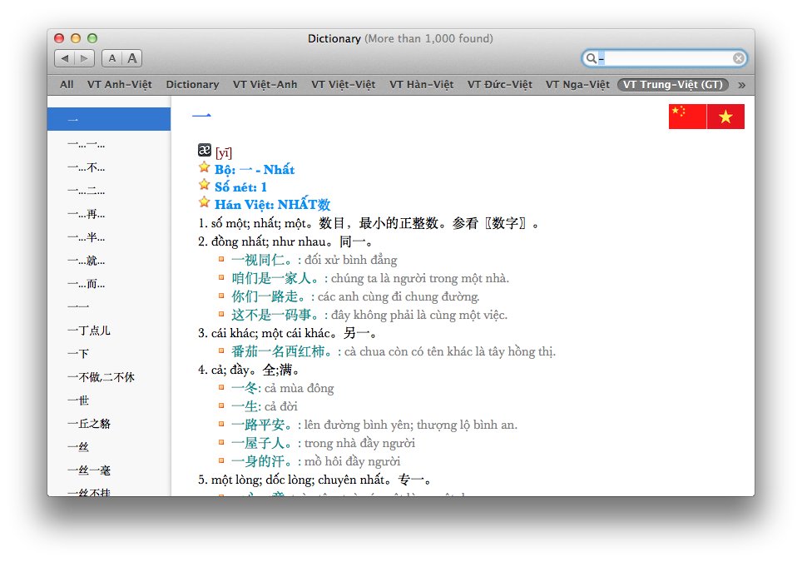Screen dimensions: 802x562
Task: Click the green zoom window button
Action: coord(92,38)
